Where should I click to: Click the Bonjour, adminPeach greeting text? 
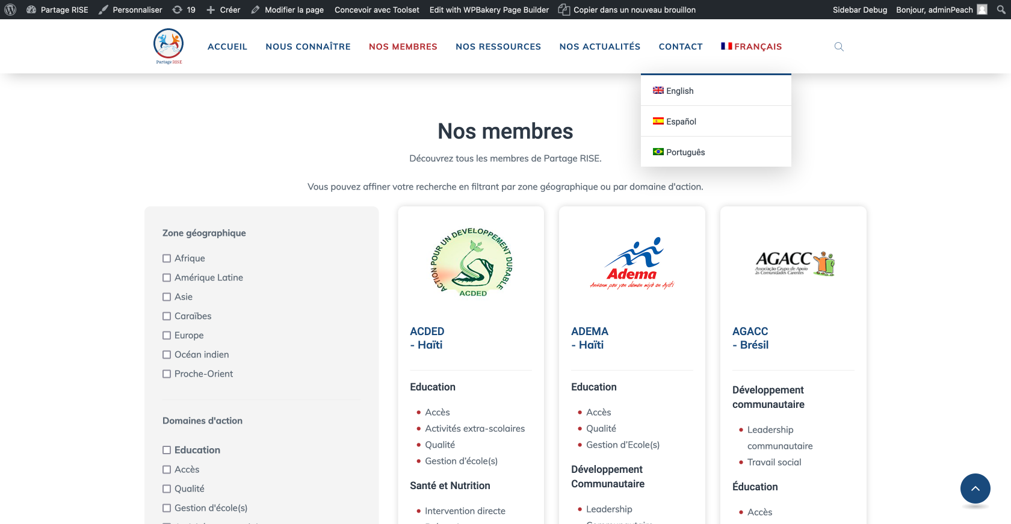pos(934,10)
